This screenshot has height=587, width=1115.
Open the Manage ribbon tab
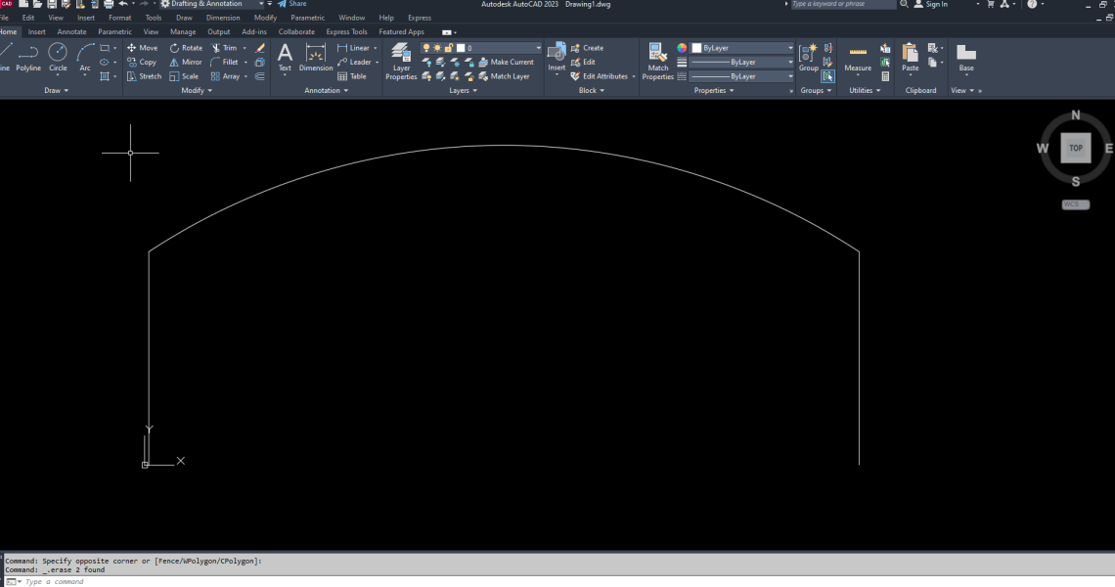pyautogui.click(x=183, y=32)
